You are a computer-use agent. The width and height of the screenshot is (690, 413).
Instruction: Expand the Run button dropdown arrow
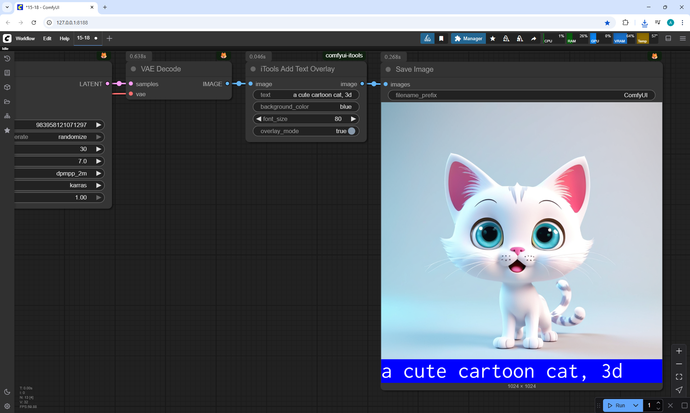635,405
